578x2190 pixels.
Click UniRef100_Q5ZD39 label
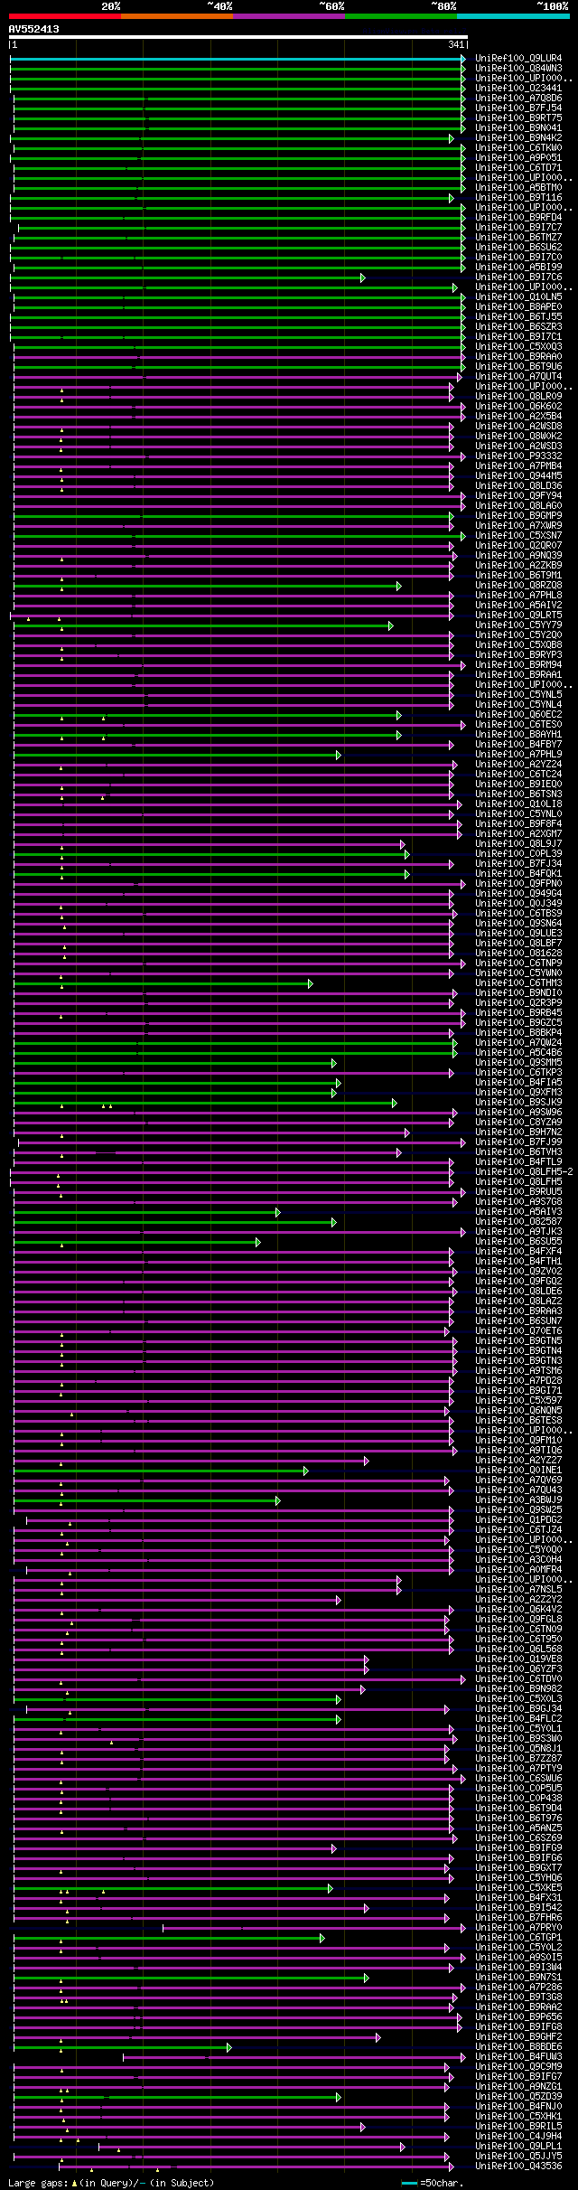(x=518, y=2096)
